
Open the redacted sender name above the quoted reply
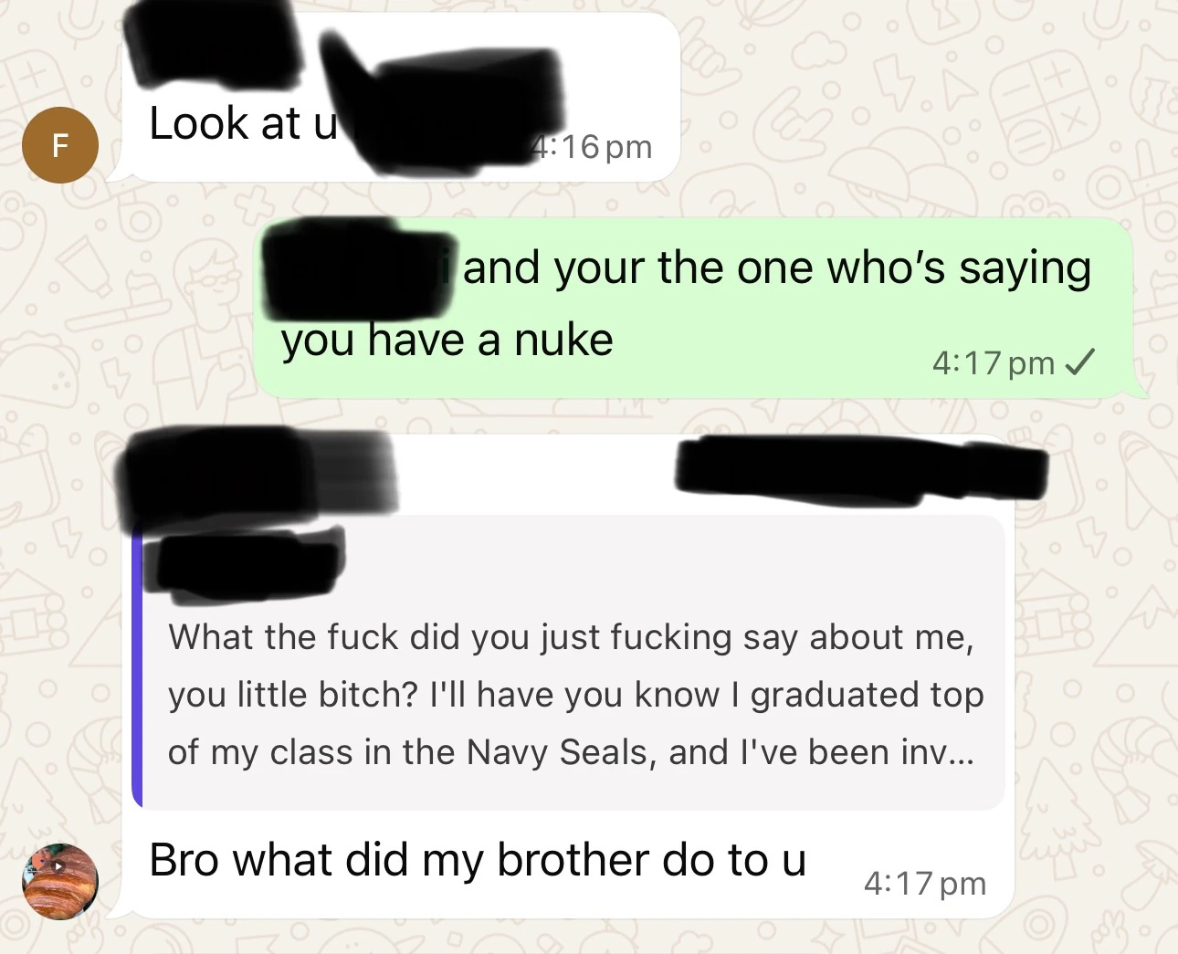pyautogui.click(x=258, y=477)
